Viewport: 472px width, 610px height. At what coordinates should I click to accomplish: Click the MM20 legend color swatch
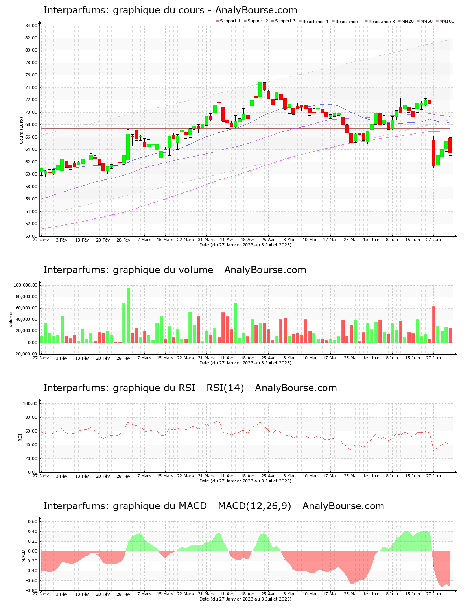coord(400,21)
